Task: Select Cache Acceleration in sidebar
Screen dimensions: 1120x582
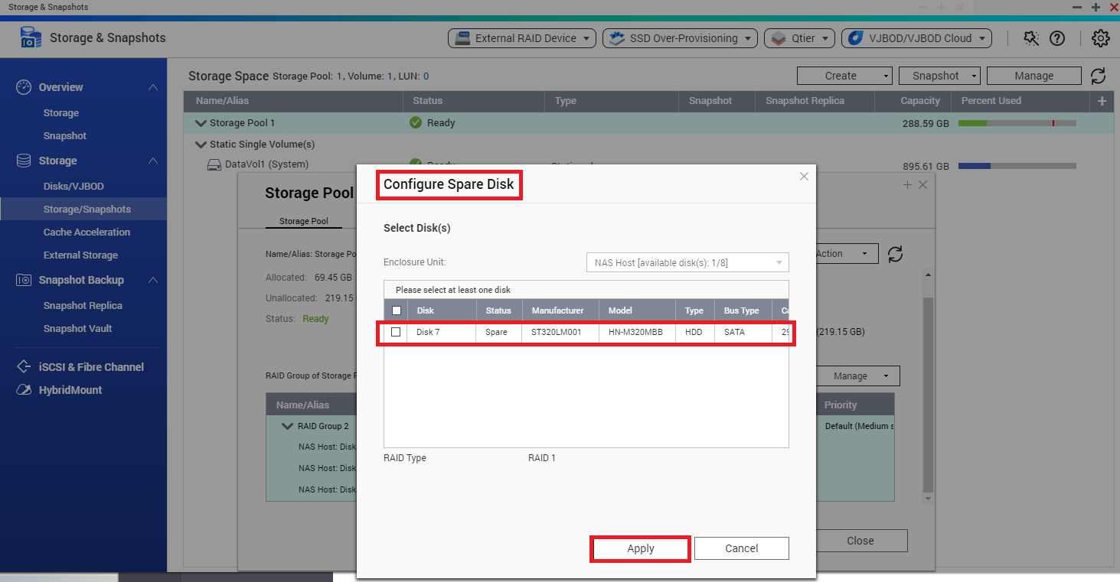Action: click(87, 232)
